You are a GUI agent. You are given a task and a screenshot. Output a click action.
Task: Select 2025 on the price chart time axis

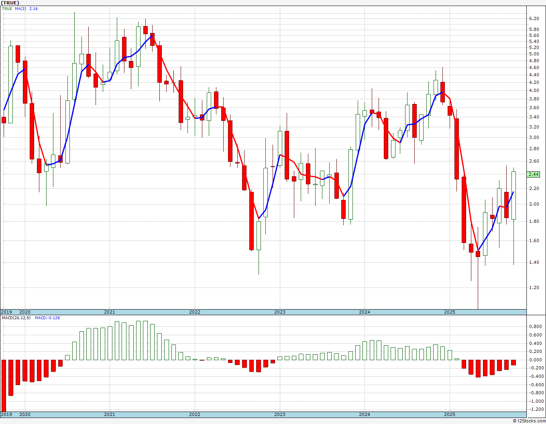tap(450, 312)
